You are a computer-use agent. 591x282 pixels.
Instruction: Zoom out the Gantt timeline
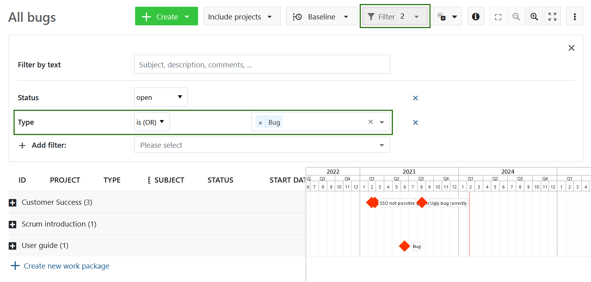(516, 16)
